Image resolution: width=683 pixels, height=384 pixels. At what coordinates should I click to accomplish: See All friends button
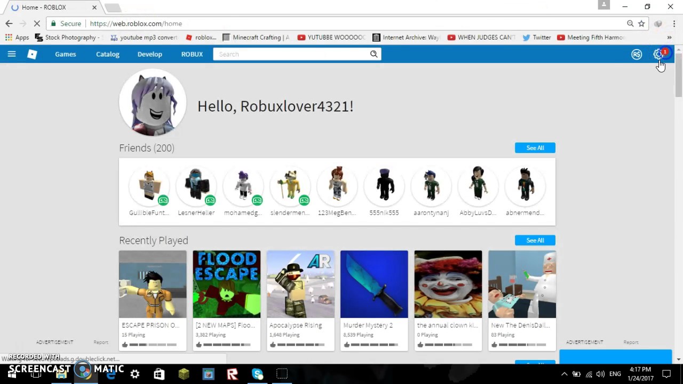(x=535, y=148)
